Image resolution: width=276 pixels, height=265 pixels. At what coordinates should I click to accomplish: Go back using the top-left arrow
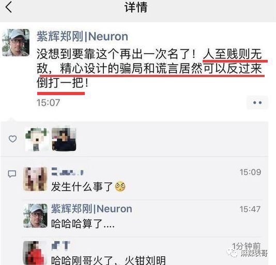pyautogui.click(x=9, y=7)
